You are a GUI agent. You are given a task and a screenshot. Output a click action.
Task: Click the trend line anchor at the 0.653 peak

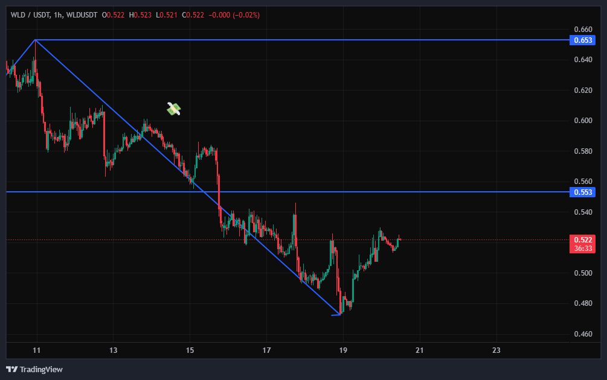coord(35,40)
